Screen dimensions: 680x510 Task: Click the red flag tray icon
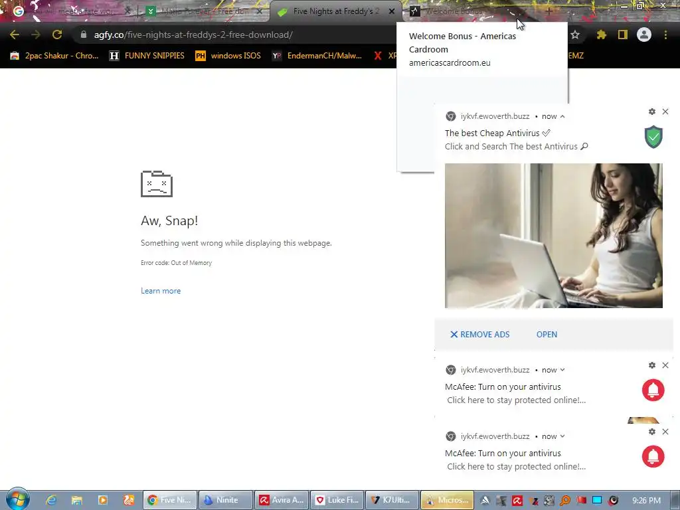click(x=581, y=501)
